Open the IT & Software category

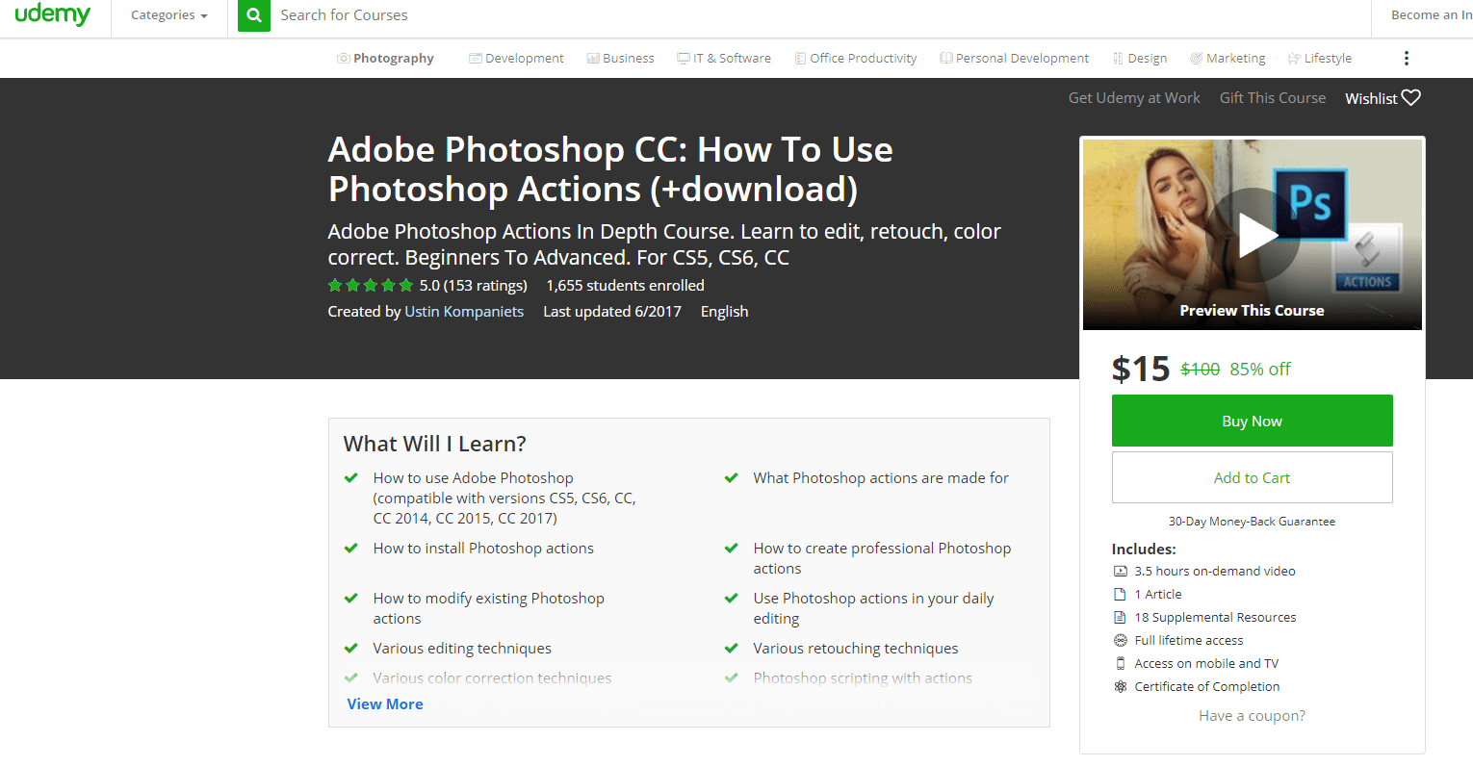click(x=724, y=59)
